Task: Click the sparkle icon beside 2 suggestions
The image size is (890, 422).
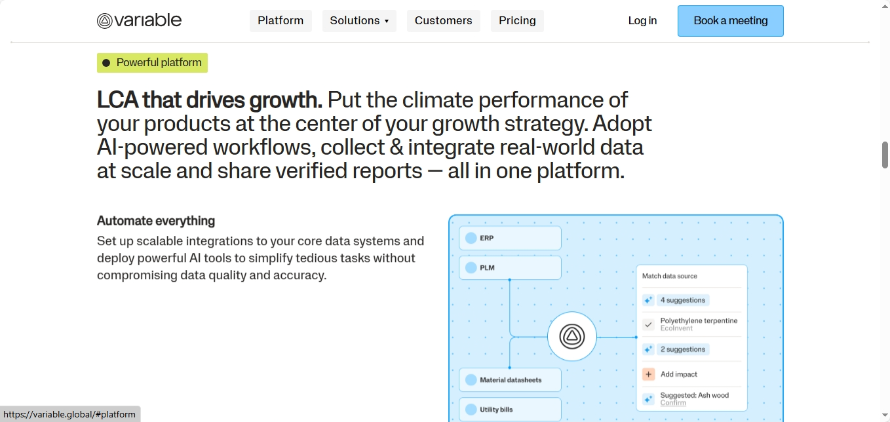Action: pyautogui.click(x=648, y=349)
